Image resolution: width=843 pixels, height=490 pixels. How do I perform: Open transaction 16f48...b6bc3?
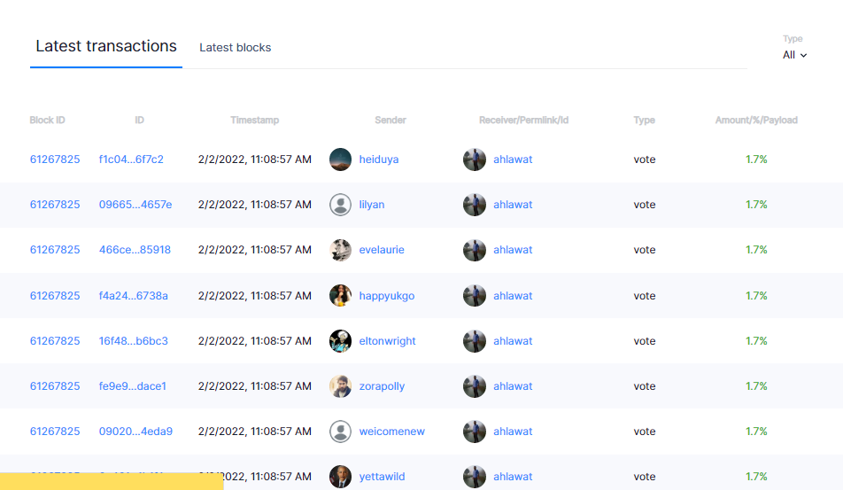pos(134,340)
